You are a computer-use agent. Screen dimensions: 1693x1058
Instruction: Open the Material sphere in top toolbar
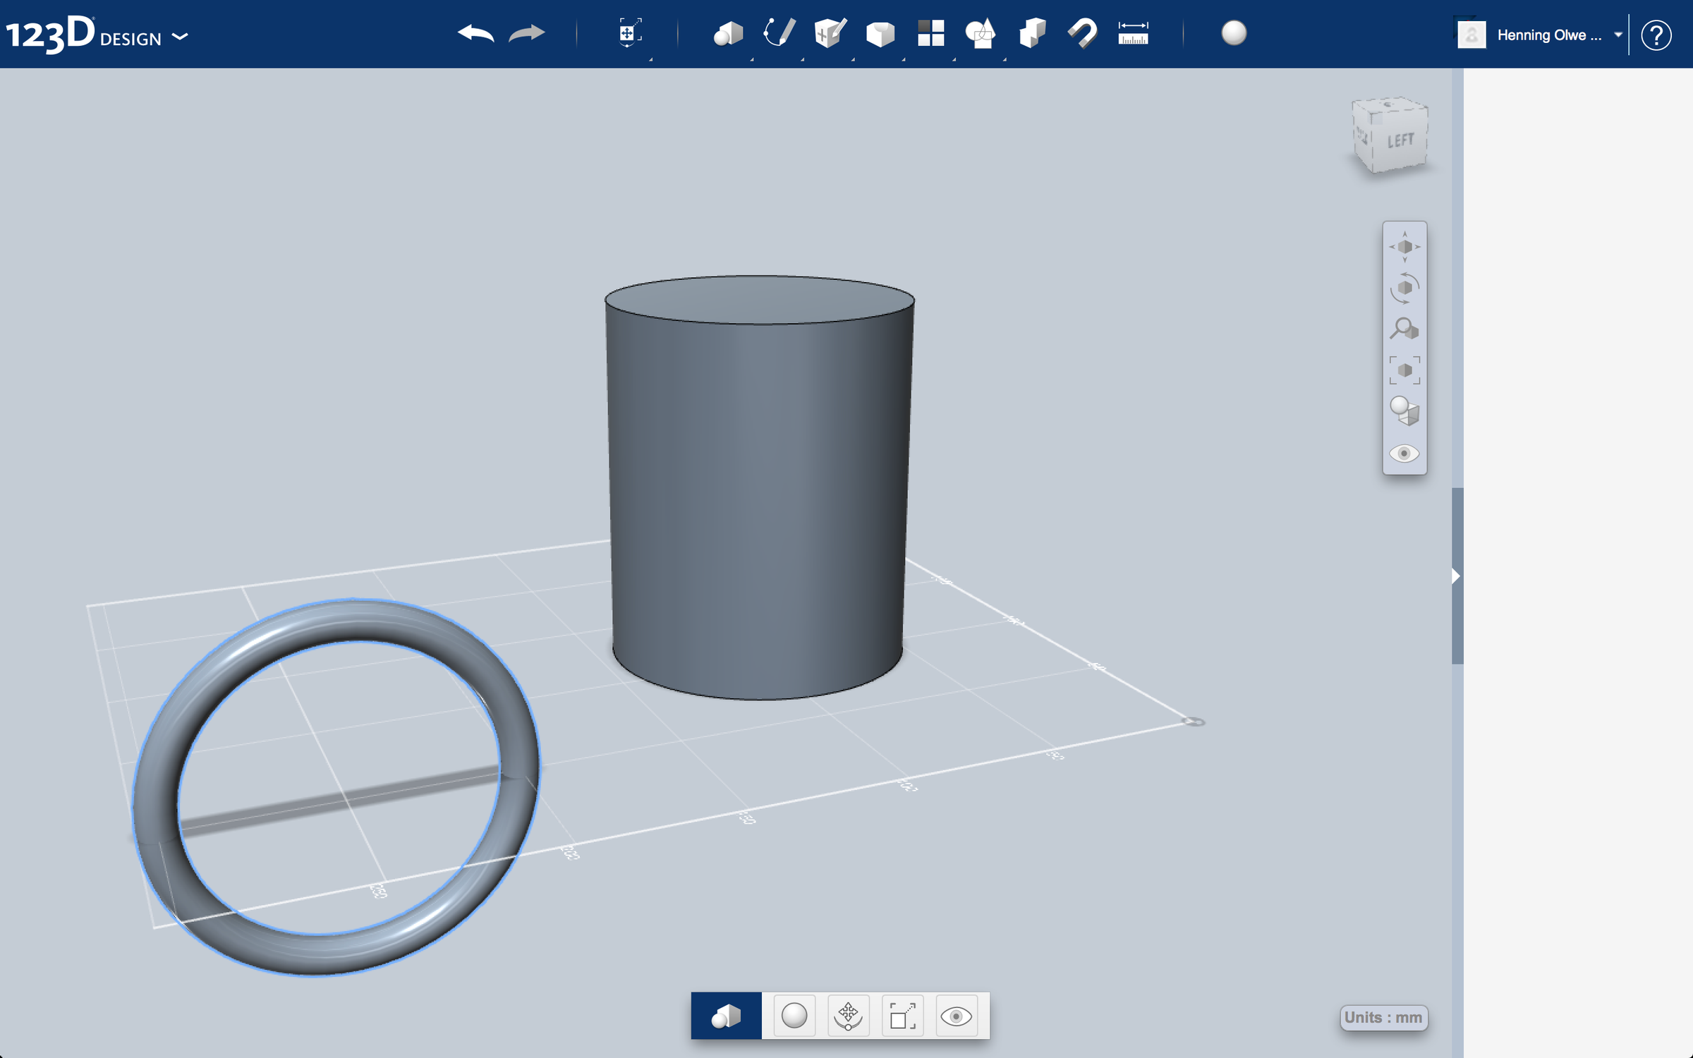coord(1234,33)
